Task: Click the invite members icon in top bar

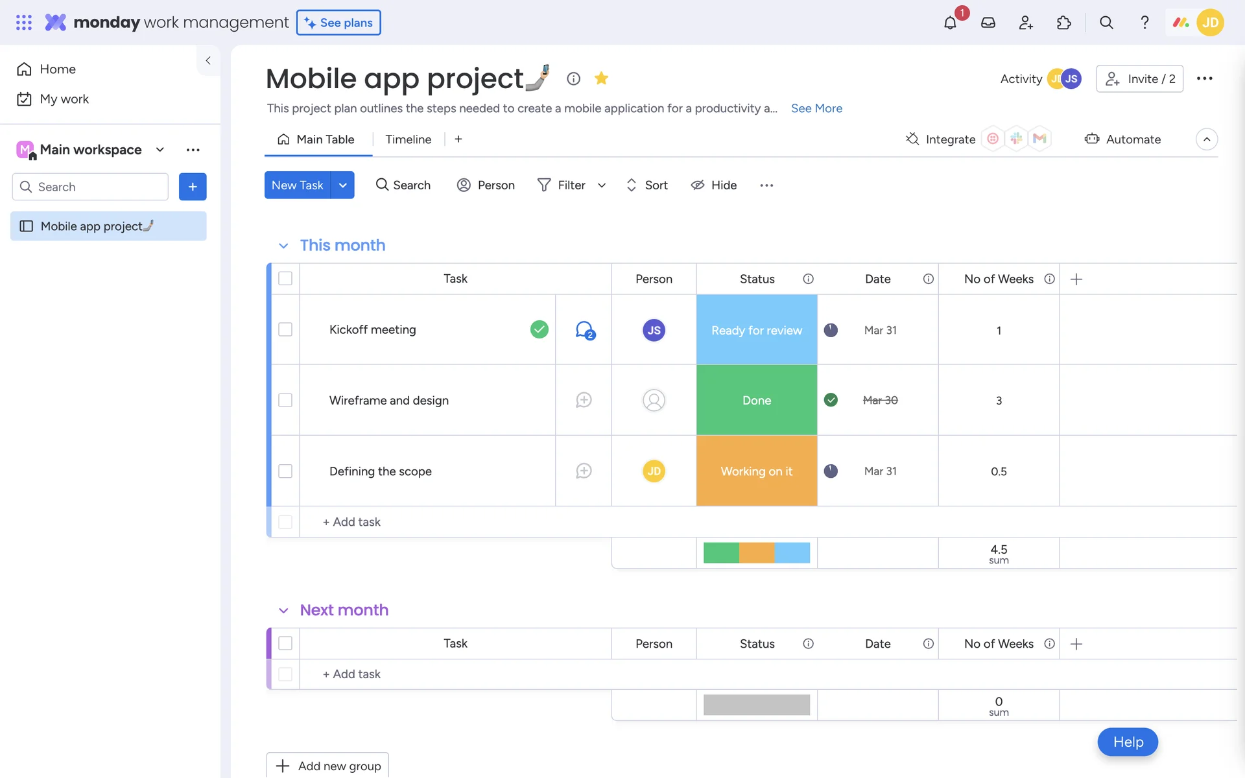Action: (x=1025, y=23)
